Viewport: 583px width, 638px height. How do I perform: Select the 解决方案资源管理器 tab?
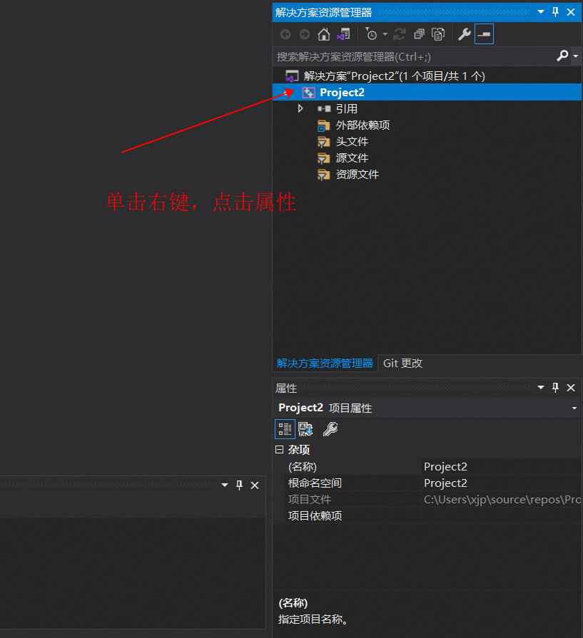325,363
